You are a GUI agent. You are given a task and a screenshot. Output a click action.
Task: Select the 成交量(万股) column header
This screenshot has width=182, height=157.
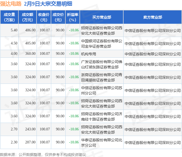click(x=9, y=17)
